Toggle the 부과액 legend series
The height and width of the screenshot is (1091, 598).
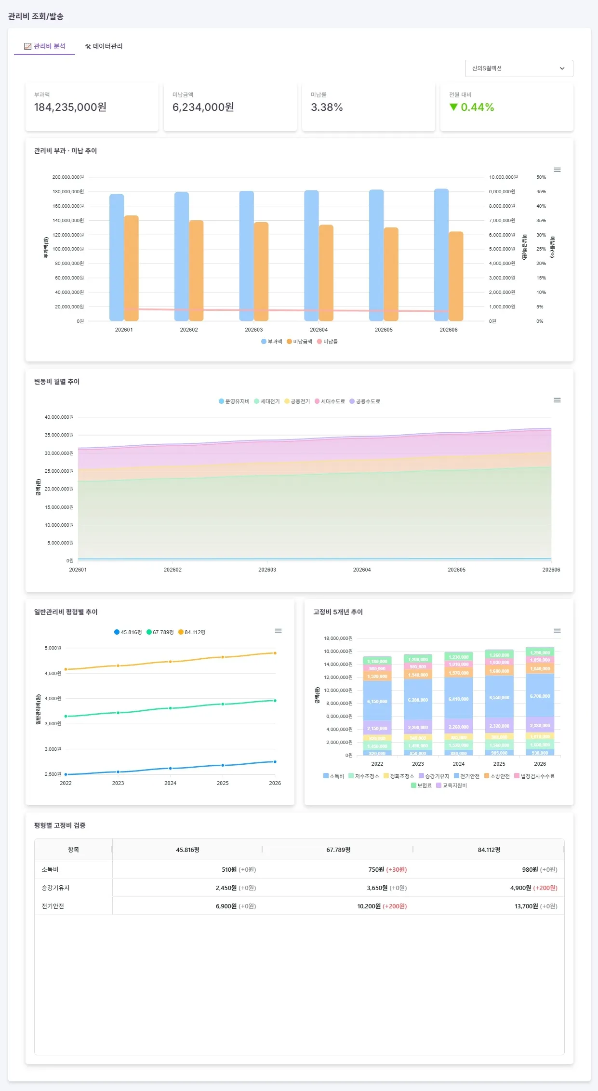point(272,342)
